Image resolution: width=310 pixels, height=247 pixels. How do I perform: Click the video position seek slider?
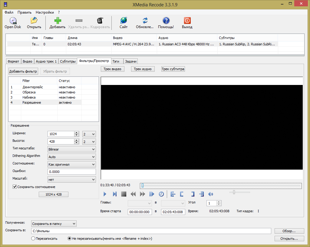(x=221, y=186)
